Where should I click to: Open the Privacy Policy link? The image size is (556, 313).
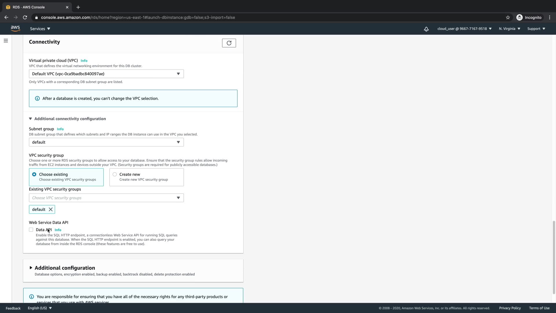(x=510, y=308)
